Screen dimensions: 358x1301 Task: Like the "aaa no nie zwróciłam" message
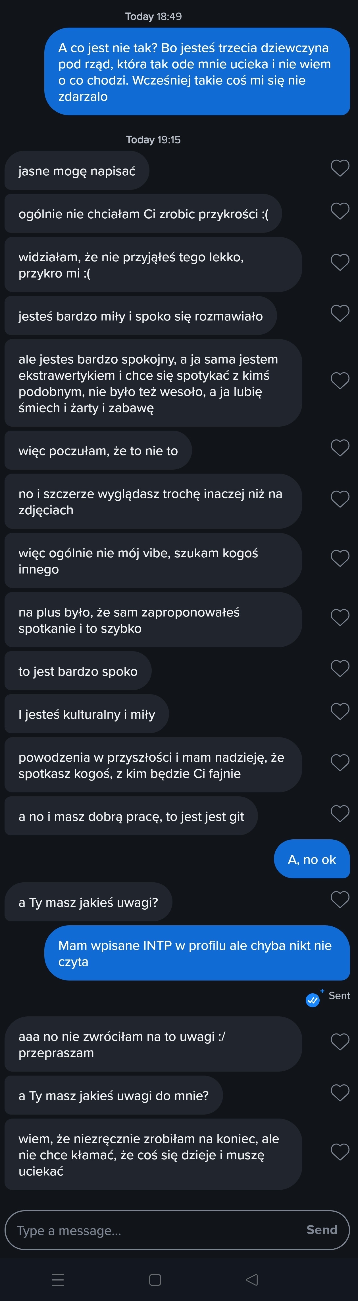point(340,1041)
